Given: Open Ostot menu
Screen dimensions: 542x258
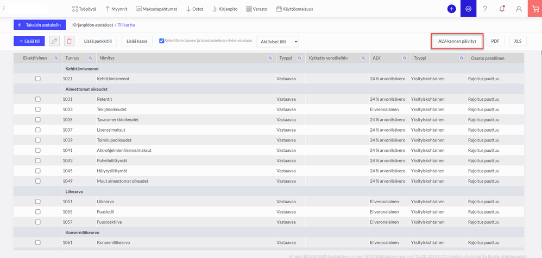Looking at the screenshot, I should (x=194, y=9).
